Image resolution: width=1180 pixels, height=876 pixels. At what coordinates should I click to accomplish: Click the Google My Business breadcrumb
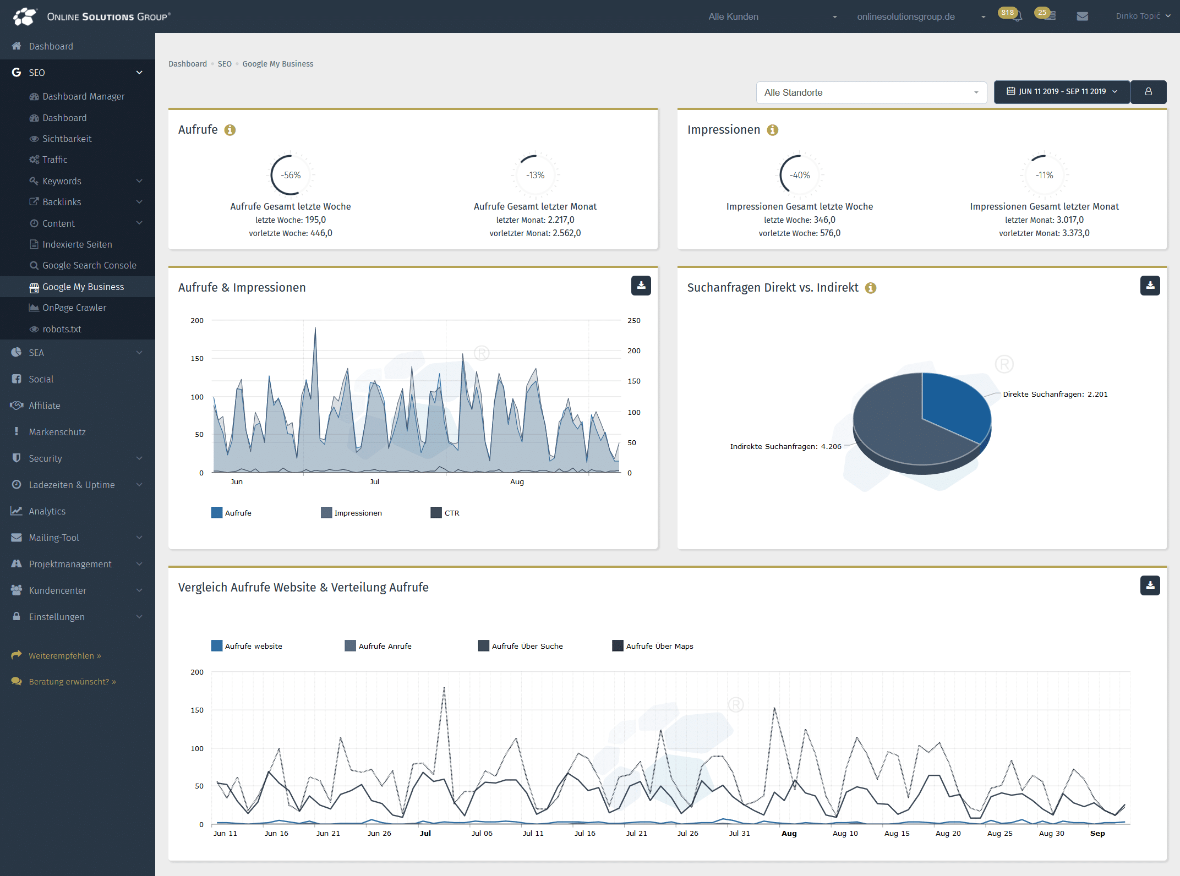pyautogui.click(x=278, y=64)
